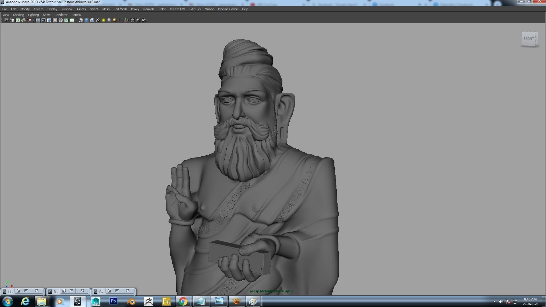Viewport: 546px width, 307px height.
Task: Click the FRONT face of the ViewCube
Action: [529, 39]
